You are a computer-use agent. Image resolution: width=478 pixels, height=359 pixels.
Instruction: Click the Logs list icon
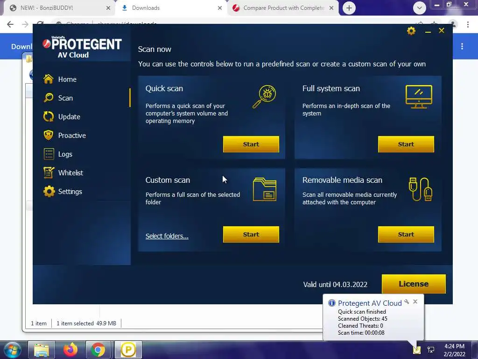(x=49, y=154)
